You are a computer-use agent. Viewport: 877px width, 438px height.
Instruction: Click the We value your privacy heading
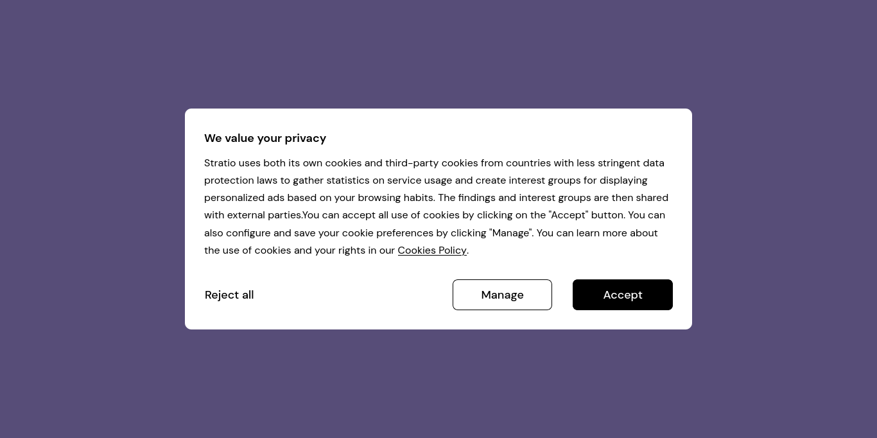pos(265,138)
